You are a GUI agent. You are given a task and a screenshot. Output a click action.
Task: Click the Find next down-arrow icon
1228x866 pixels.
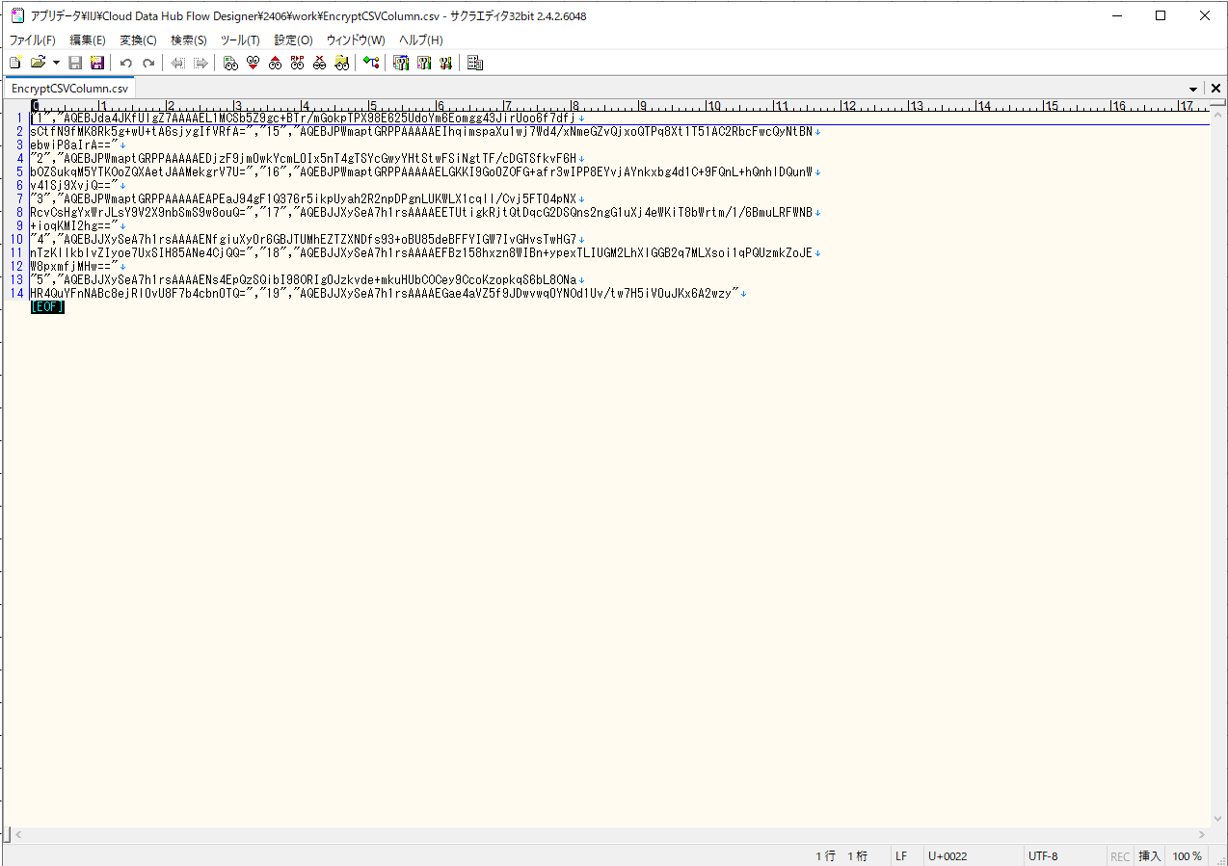pyautogui.click(x=253, y=63)
